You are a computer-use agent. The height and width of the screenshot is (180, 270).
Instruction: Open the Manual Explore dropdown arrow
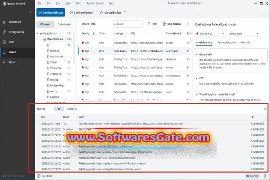125,12
